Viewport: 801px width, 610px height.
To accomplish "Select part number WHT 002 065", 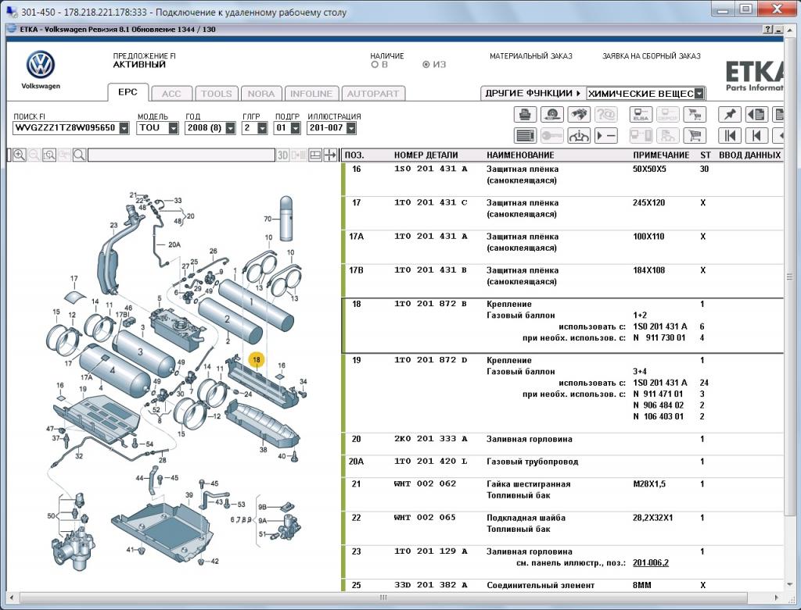I will point(425,517).
